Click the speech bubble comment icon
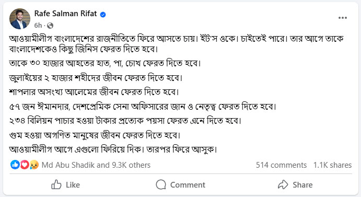The width and height of the screenshot is (361, 197). click(161, 184)
